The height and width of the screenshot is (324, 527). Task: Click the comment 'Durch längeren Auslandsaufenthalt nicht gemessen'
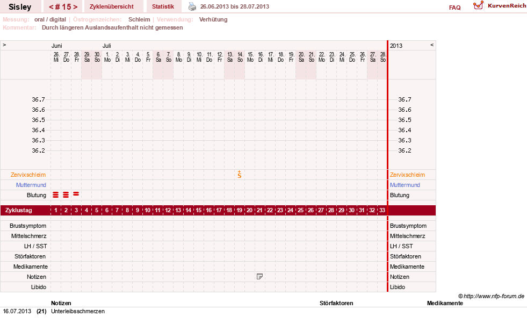click(x=112, y=27)
